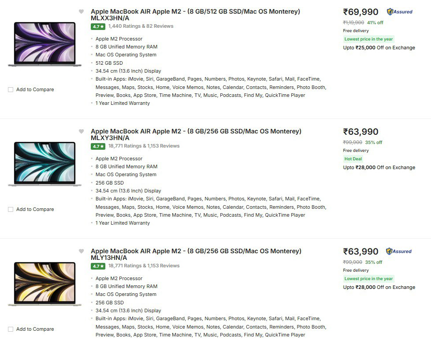The image size is (431, 340).
Task: Click the purple-screen MacBook product image
Action: (45, 44)
